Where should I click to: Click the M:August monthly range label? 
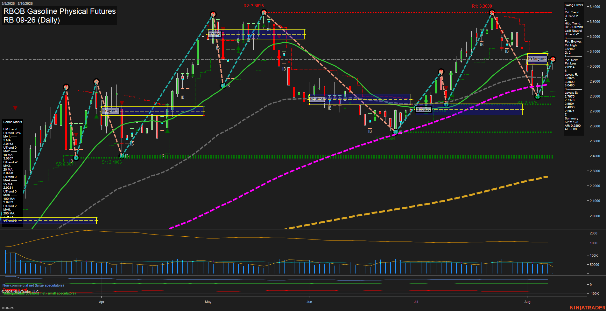point(537,59)
